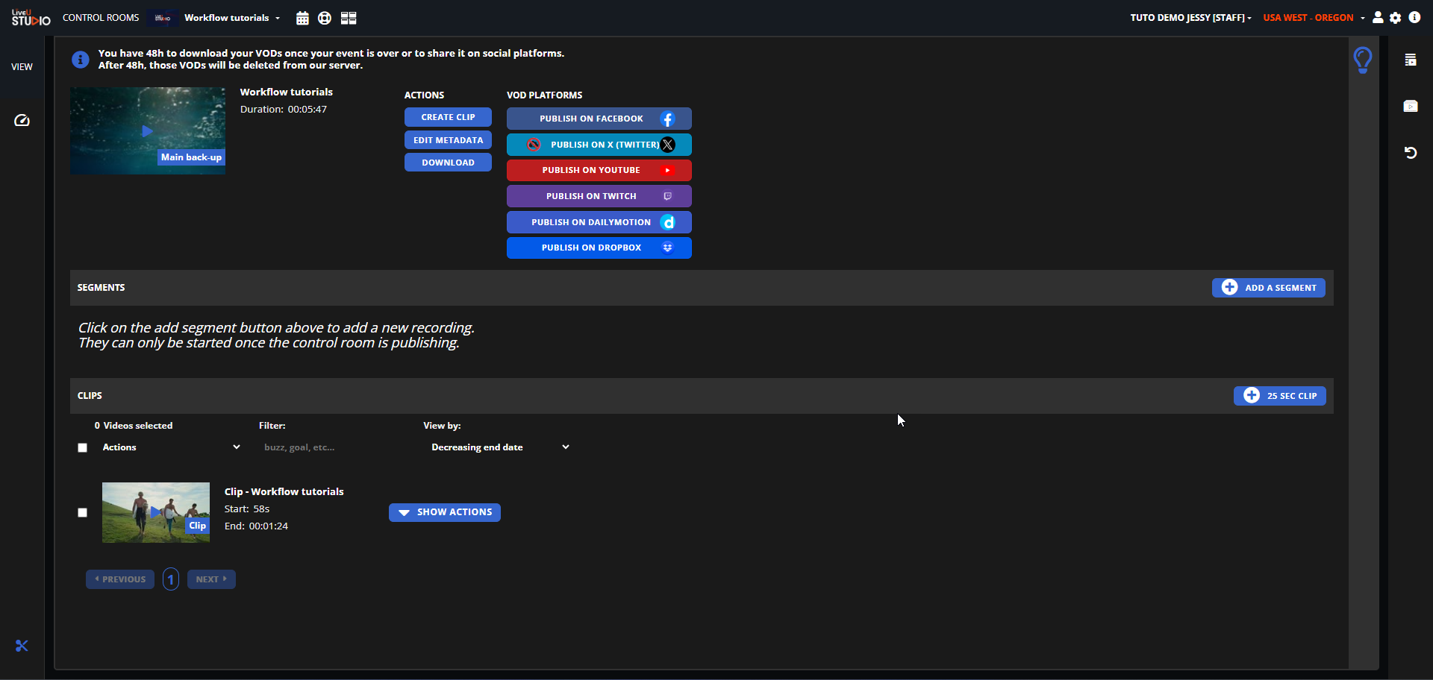Select page 1 in pagination
This screenshot has width=1433, height=680.
[171, 579]
